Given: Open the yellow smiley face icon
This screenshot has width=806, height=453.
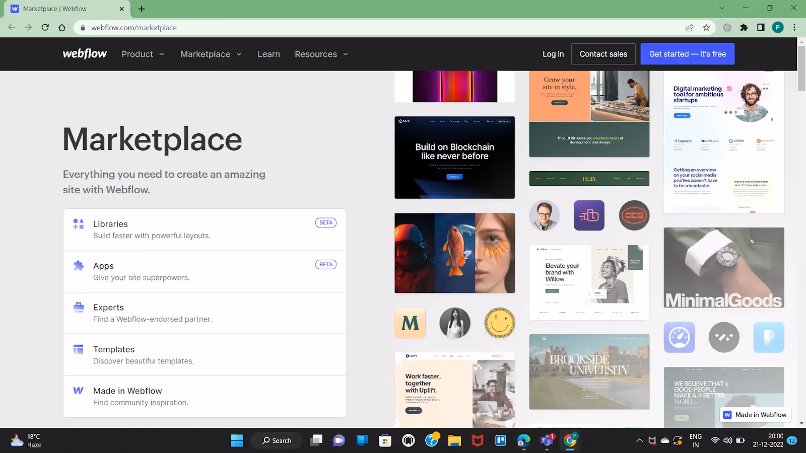Looking at the screenshot, I should coord(500,323).
